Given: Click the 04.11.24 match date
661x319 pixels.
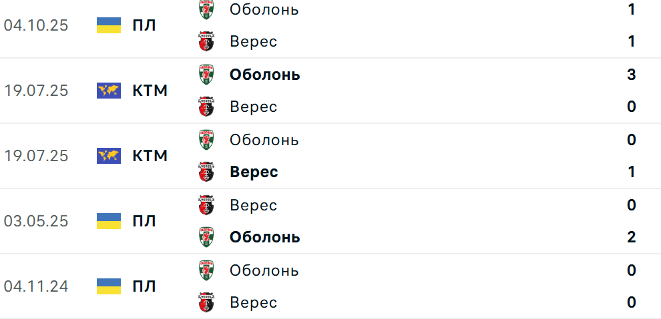Looking at the screenshot, I should tap(36, 286).
